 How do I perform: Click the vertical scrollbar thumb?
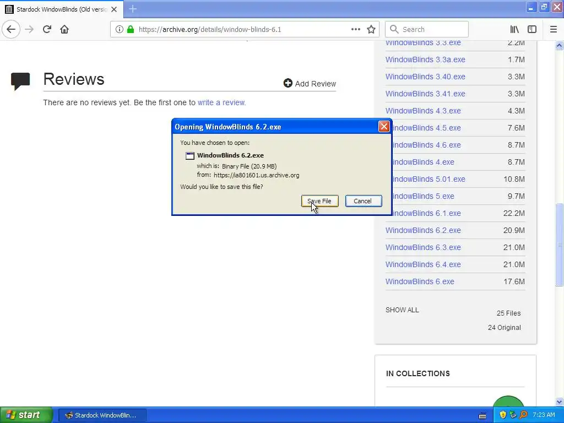click(x=560, y=245)
